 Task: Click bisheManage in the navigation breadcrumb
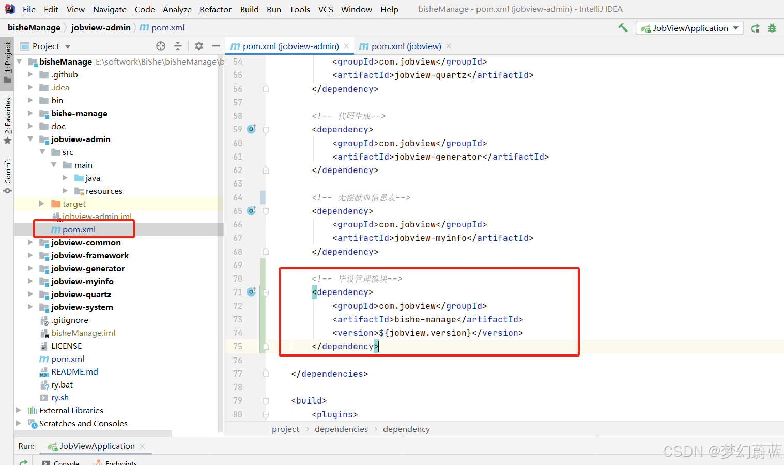click(34, 28)
